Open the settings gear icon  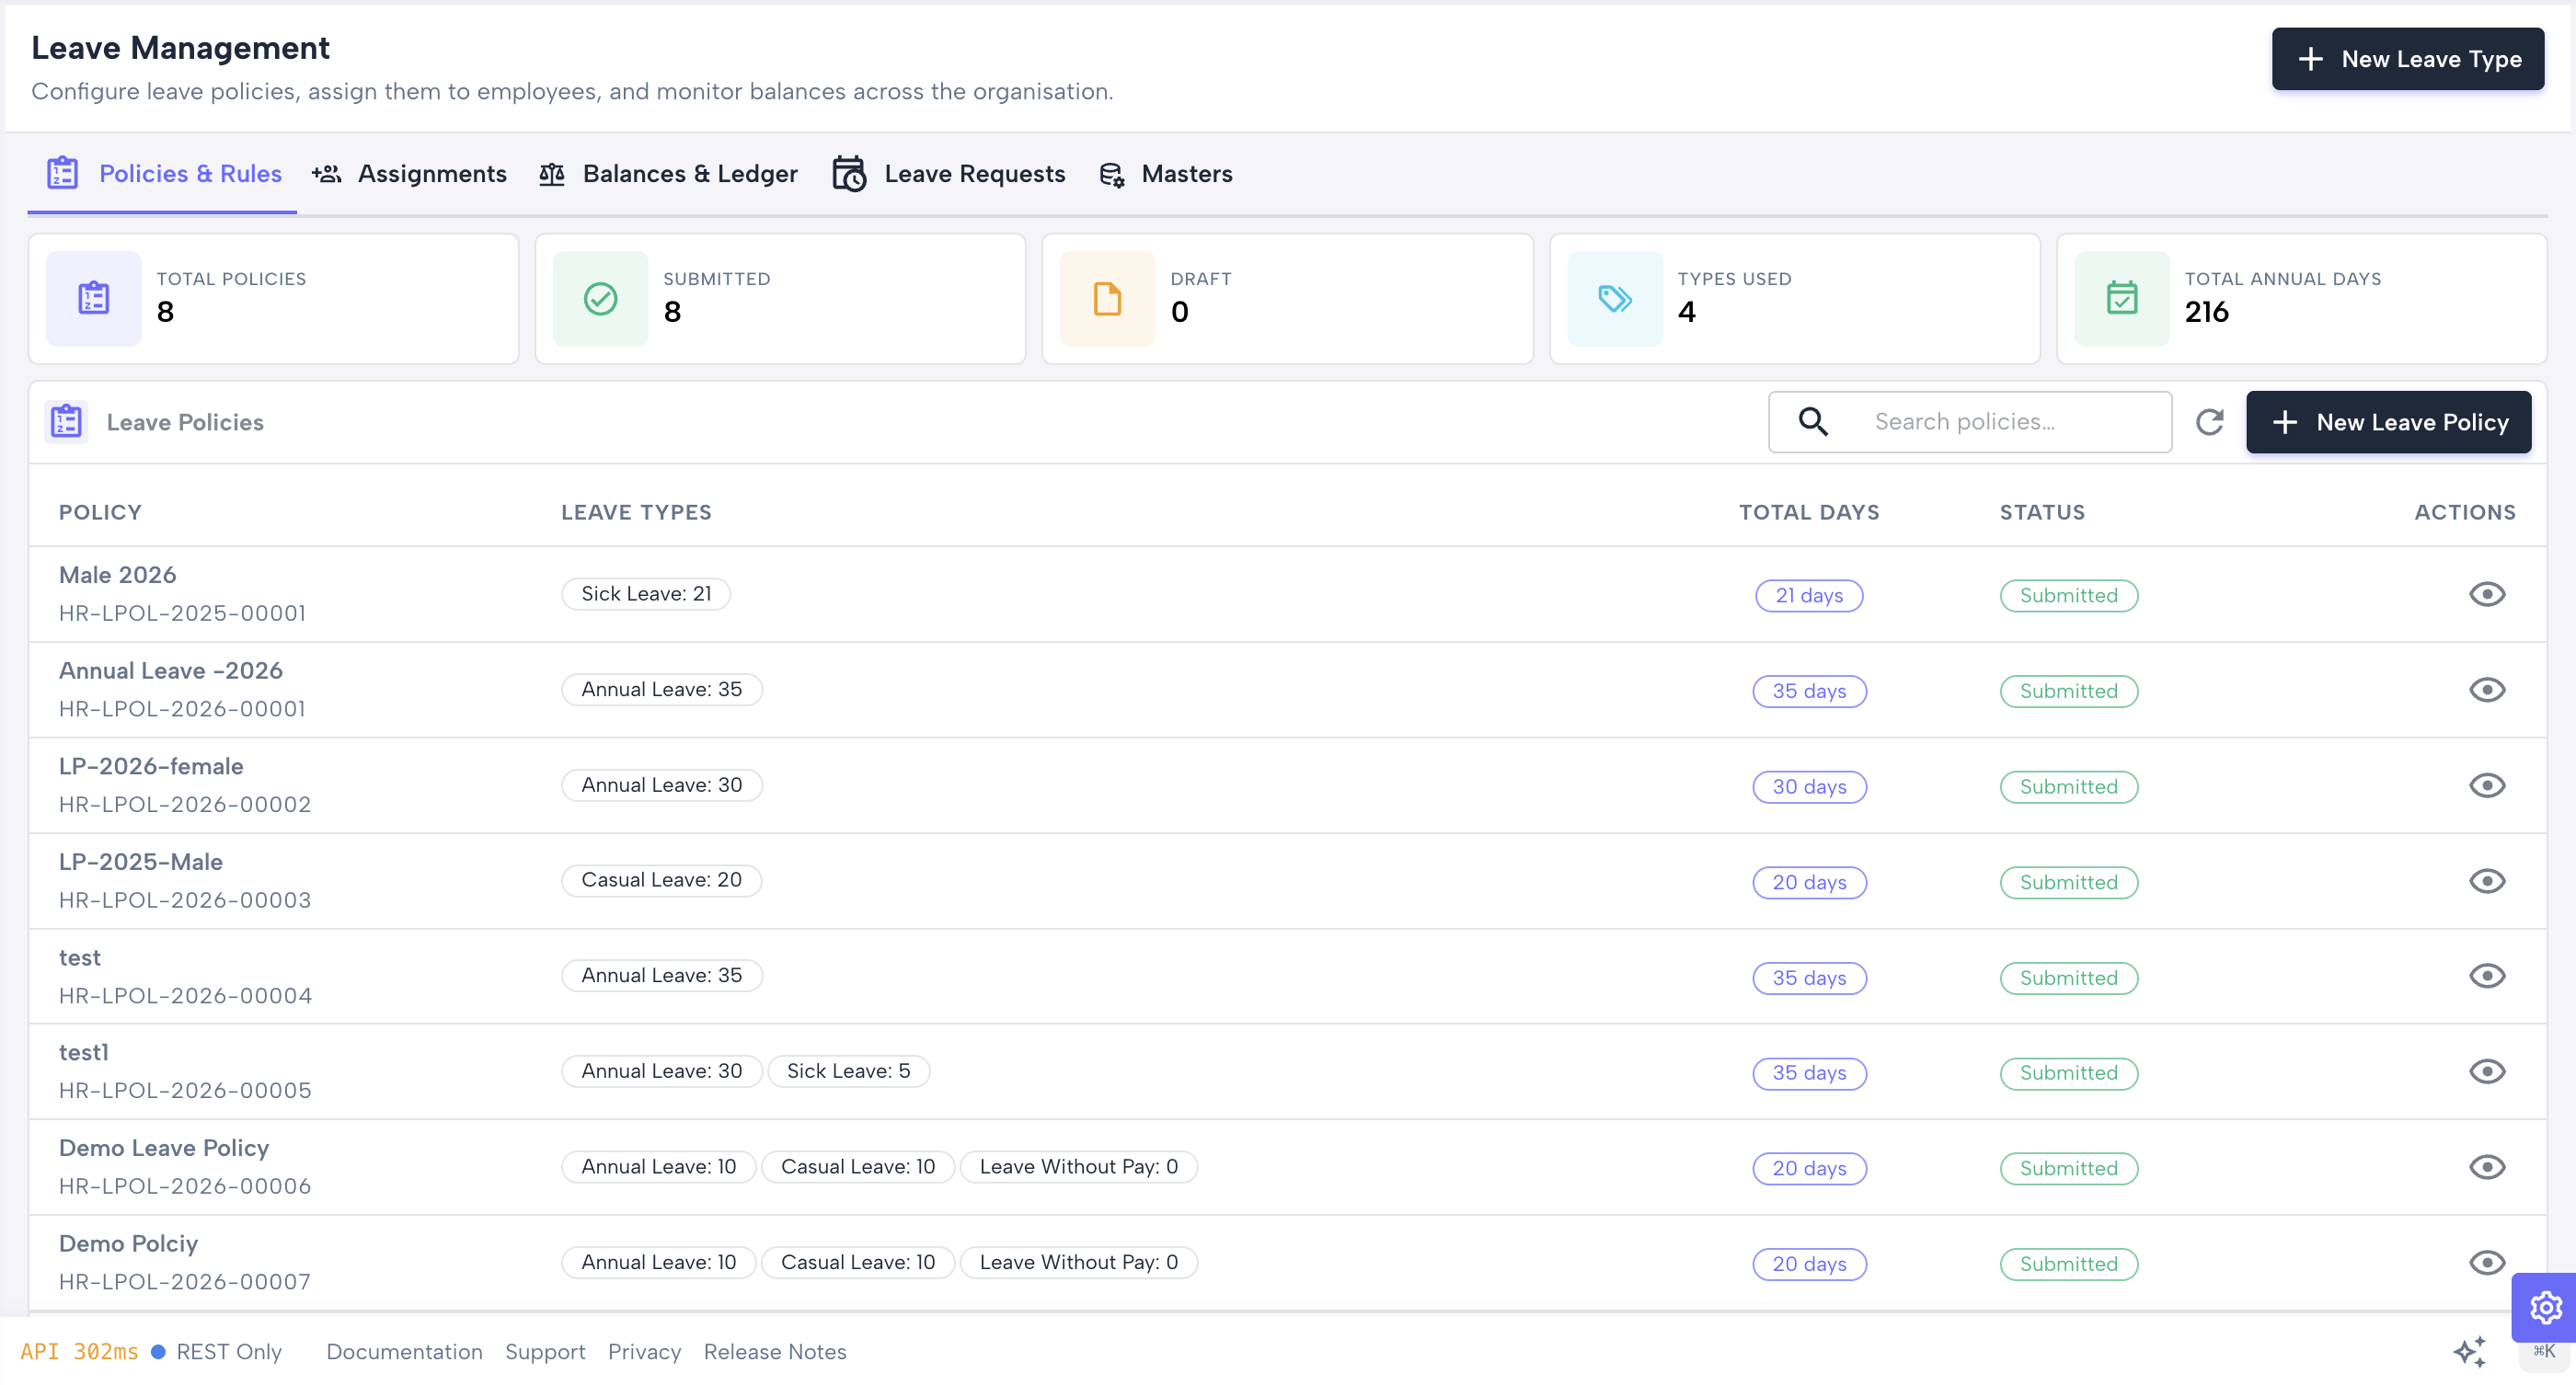point(2545,1307)
